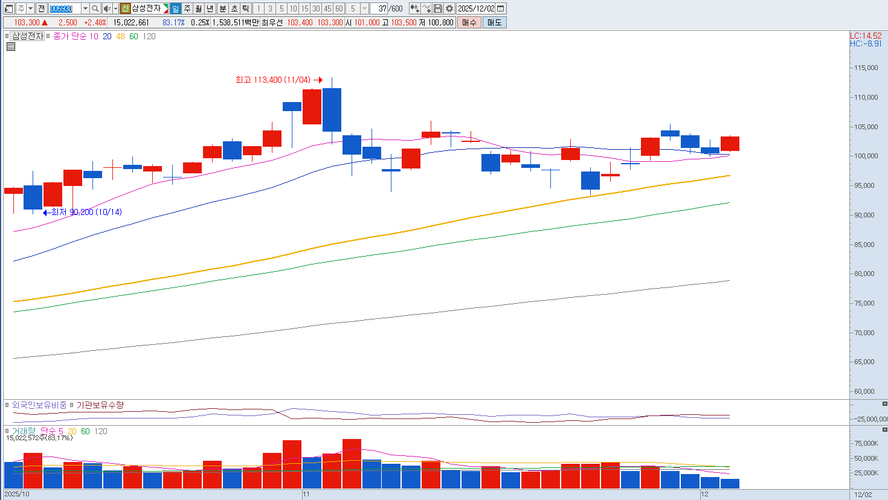
Task: Select the 월 (monthly) period tab
Action: [x=199, y=8]
